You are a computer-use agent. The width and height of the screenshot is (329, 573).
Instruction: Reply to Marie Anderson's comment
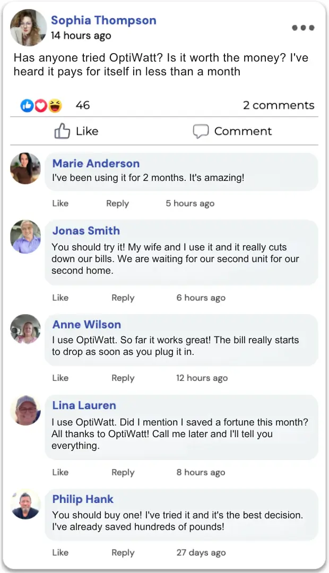click(117, 203)
